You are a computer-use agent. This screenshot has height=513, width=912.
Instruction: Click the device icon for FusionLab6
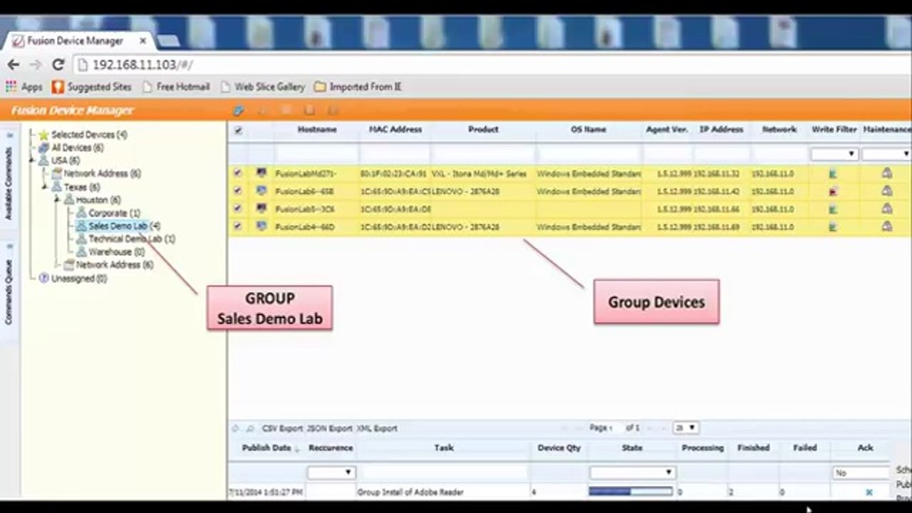pos(261,191)
